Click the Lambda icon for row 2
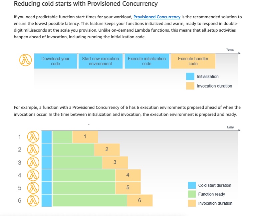Viewport: 259px width, 216px height. tap(33, 149)
